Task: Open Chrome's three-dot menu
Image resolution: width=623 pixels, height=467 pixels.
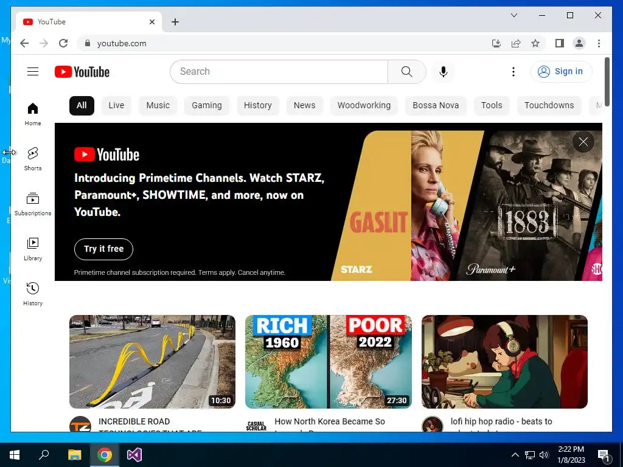Action: coord(599,43)
